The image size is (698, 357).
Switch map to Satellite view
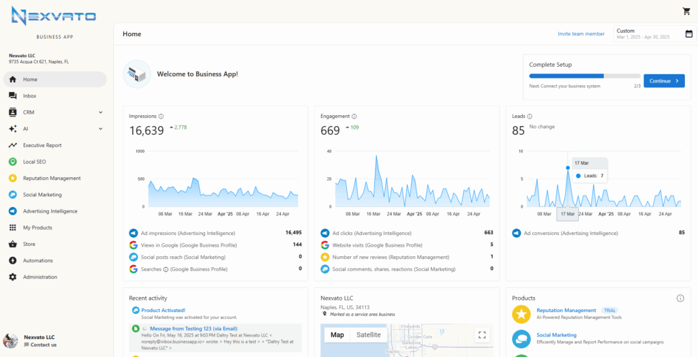click(369, 335)
